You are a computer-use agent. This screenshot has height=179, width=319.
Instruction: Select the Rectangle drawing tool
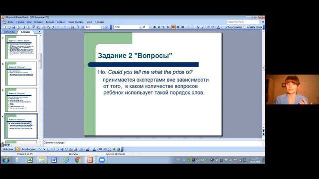(x=49, y=149)
